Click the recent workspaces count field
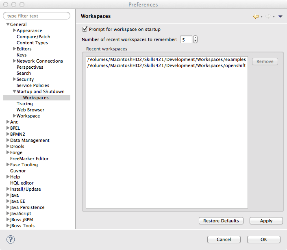The width and height of the screenshot is (287, 250). click(x=186, y=39)
